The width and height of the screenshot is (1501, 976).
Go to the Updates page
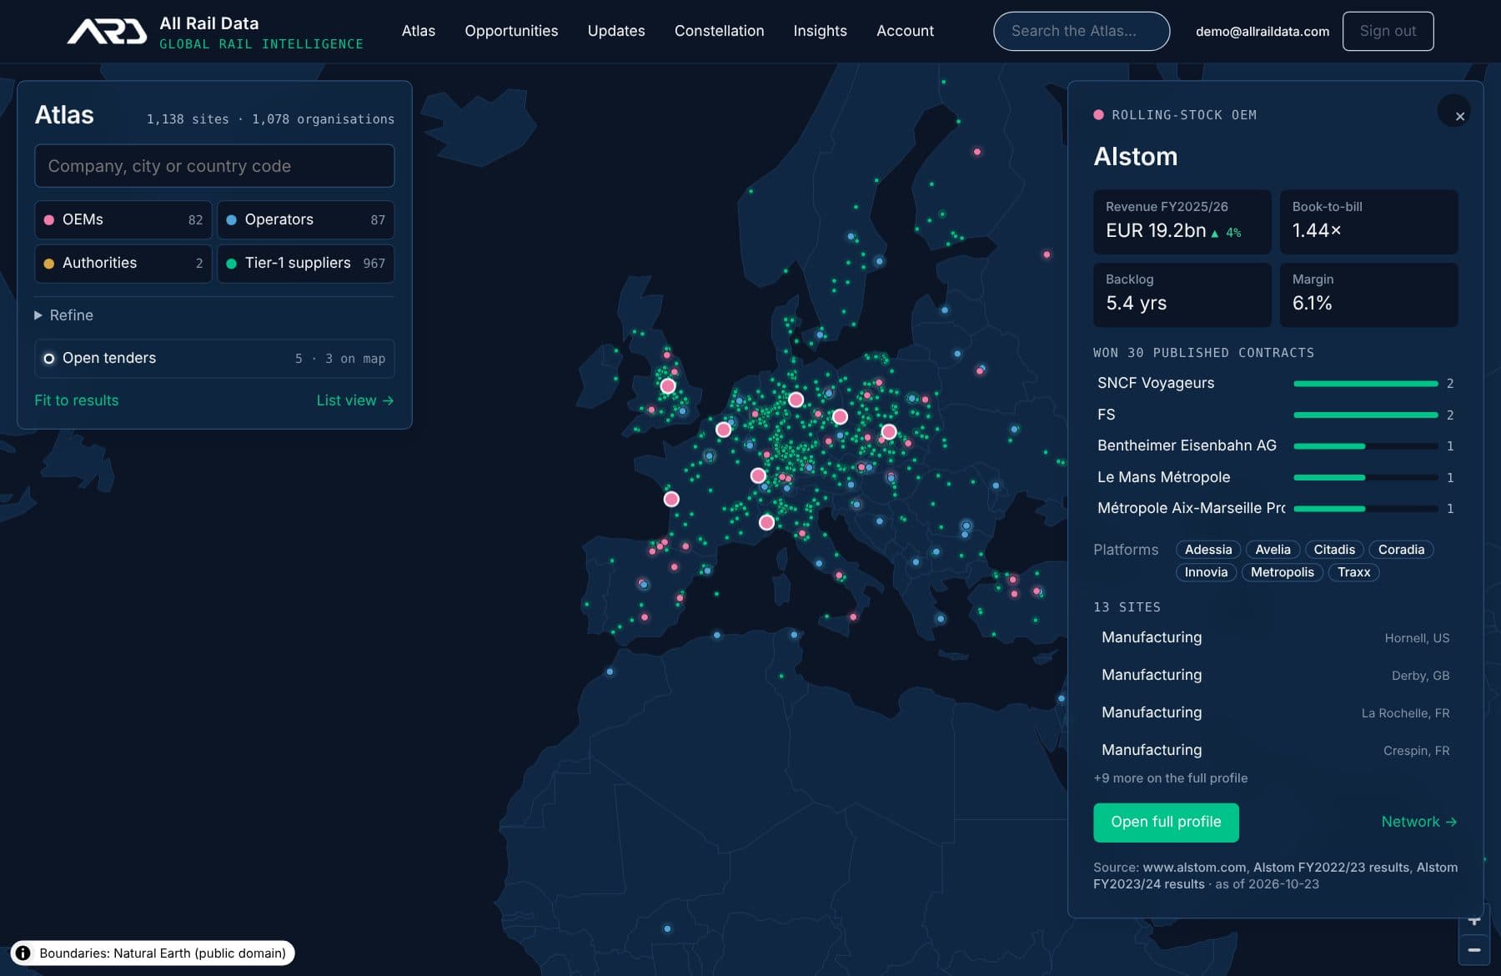pos(616,31)
